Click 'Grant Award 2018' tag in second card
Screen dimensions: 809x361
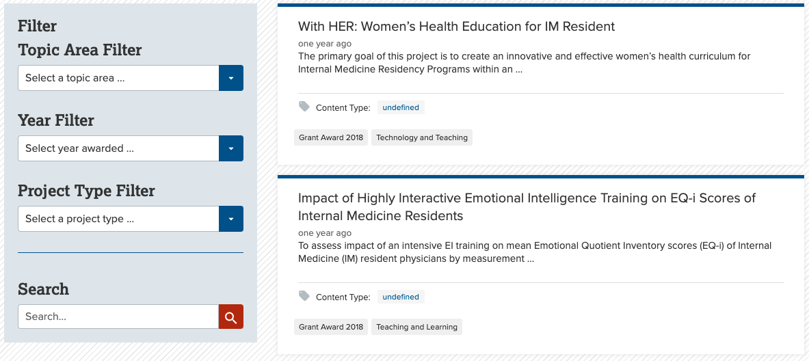point(331,327)
